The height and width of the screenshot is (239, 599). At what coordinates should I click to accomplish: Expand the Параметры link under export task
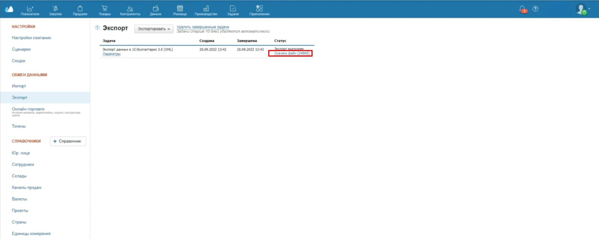point(111,54)
